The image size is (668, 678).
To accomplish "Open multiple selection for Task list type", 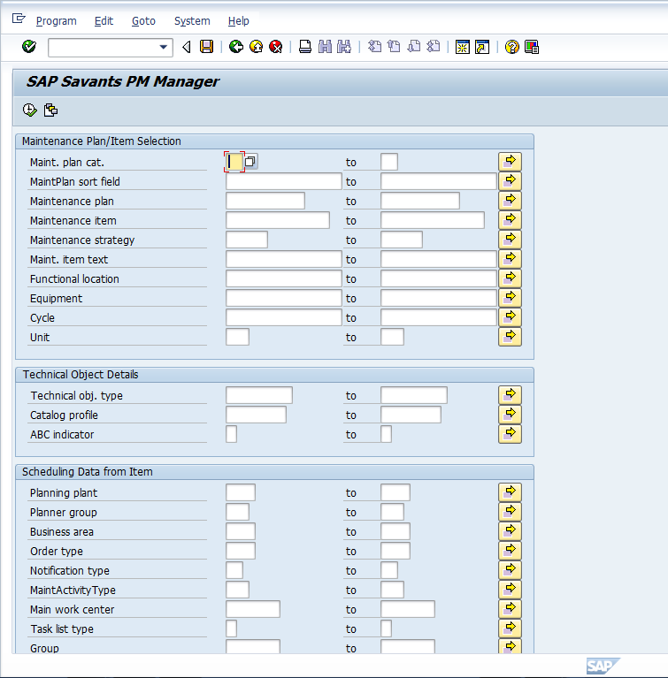I will point(510,628).
